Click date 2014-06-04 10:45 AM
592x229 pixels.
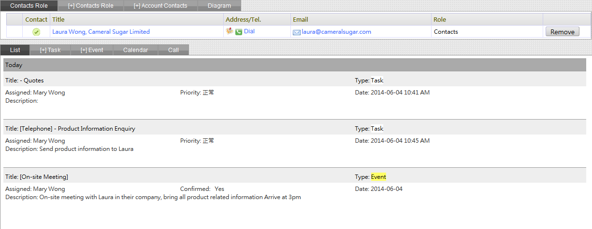[x=400, y=141]
